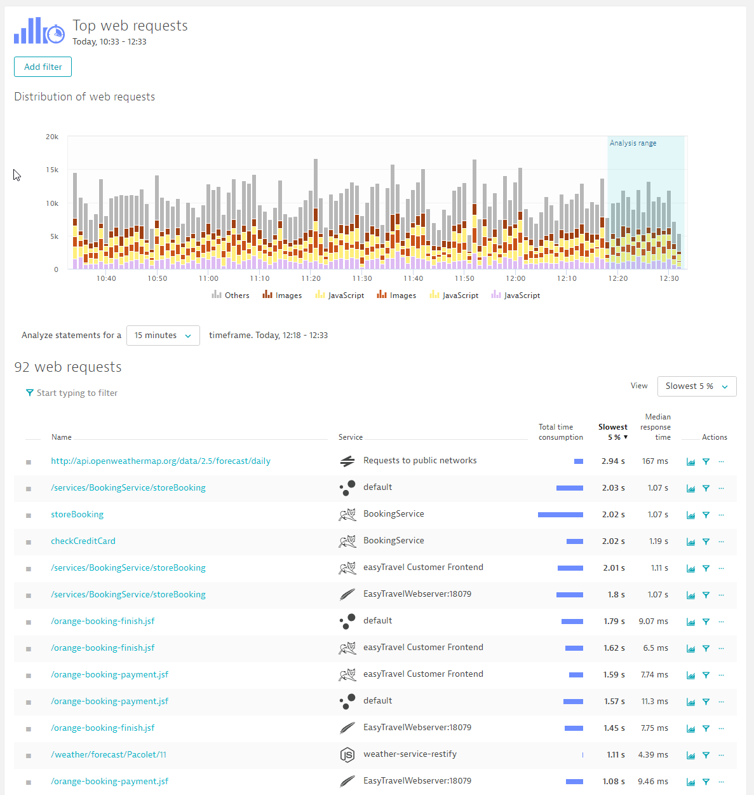Image resolution: width=754 pixels, height=795 pixels.
Task: Open more actions for openweathermap row
Action: [721, 462]
